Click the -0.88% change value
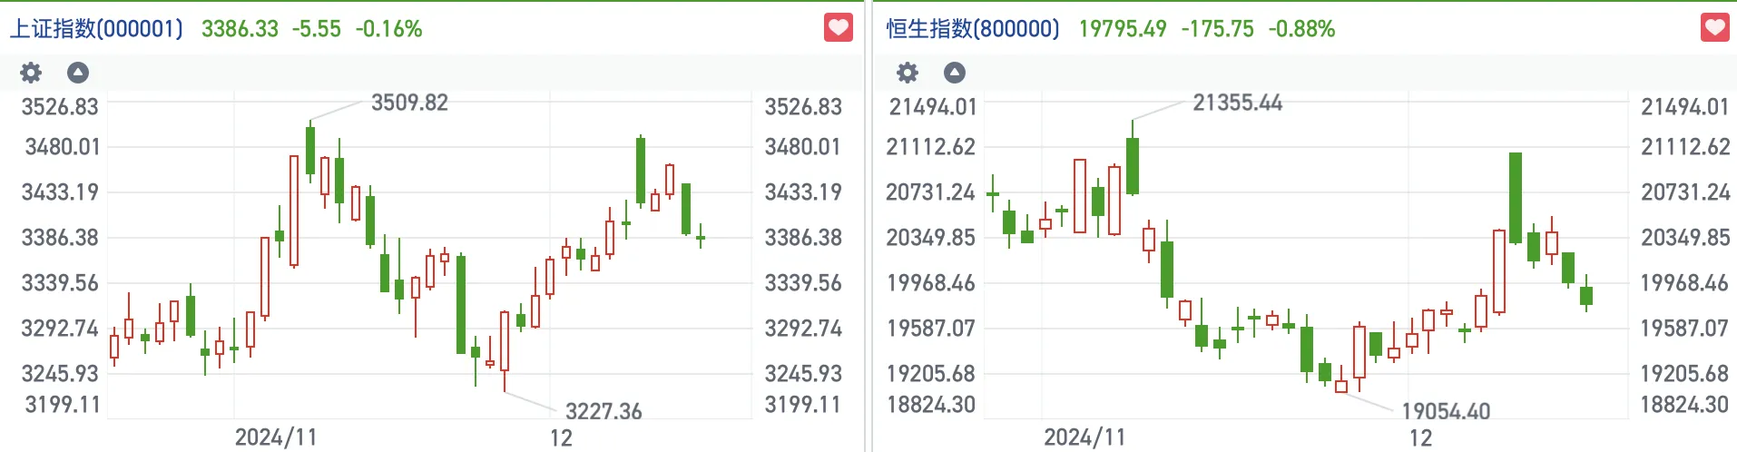The image size is (1737, 452). 1301,29
